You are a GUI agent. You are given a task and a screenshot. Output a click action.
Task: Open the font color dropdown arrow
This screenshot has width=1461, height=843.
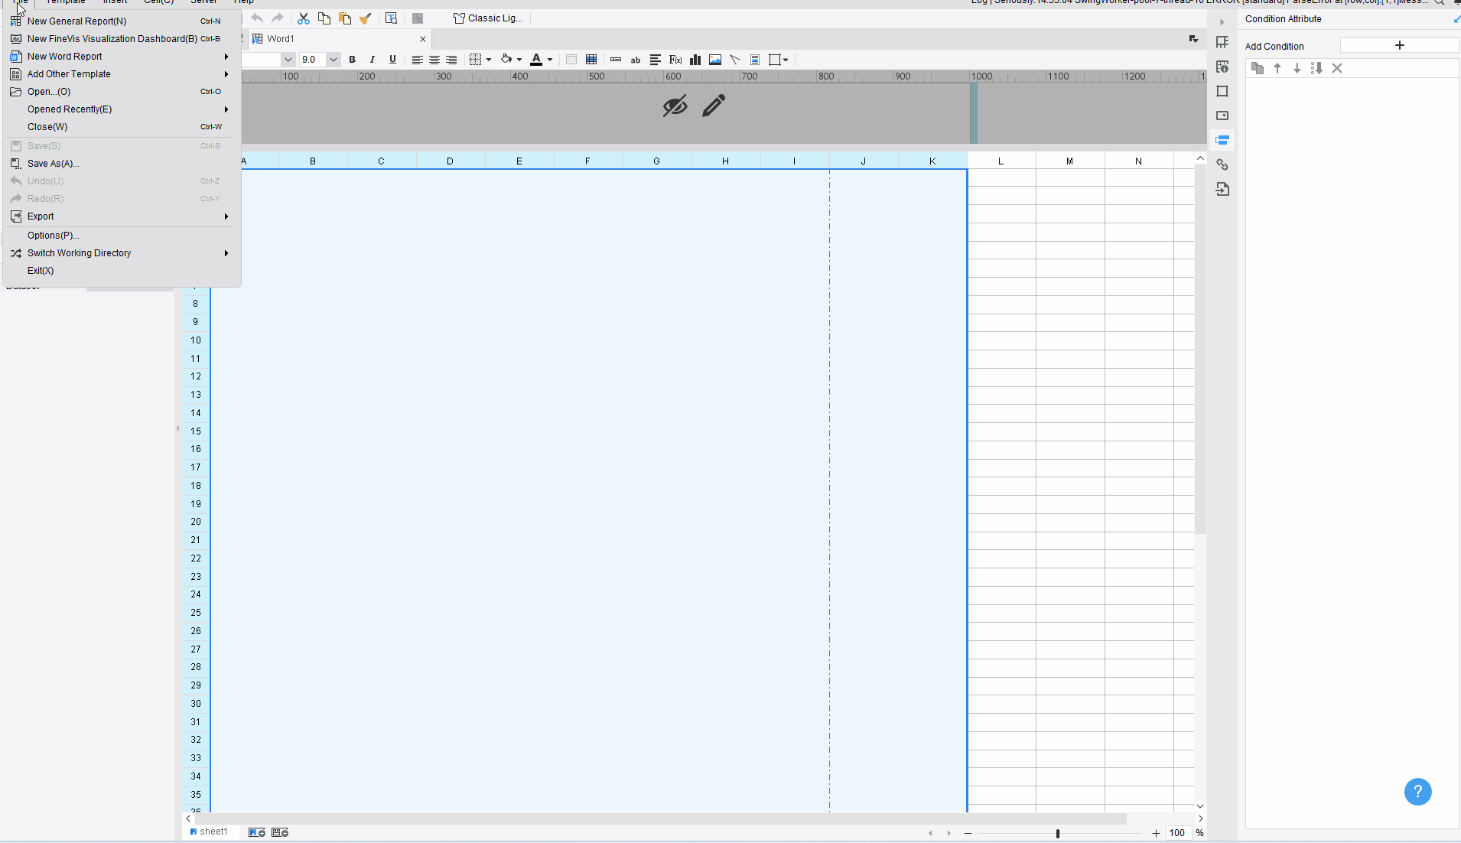[550, 60]
